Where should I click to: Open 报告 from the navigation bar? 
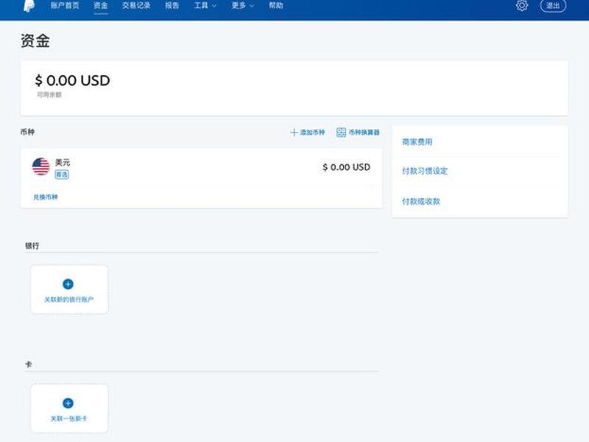172,6
